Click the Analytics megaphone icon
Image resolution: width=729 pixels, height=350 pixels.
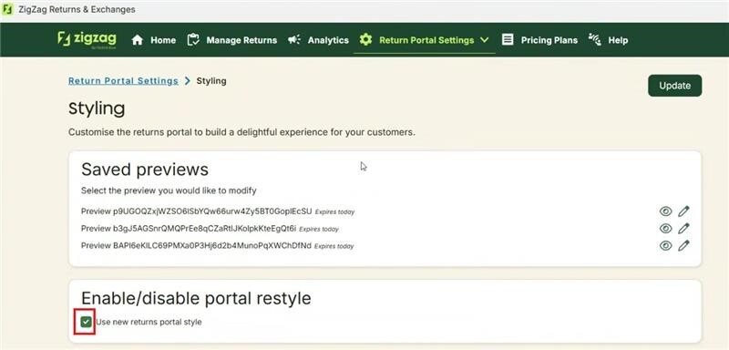tap(293, 40)
